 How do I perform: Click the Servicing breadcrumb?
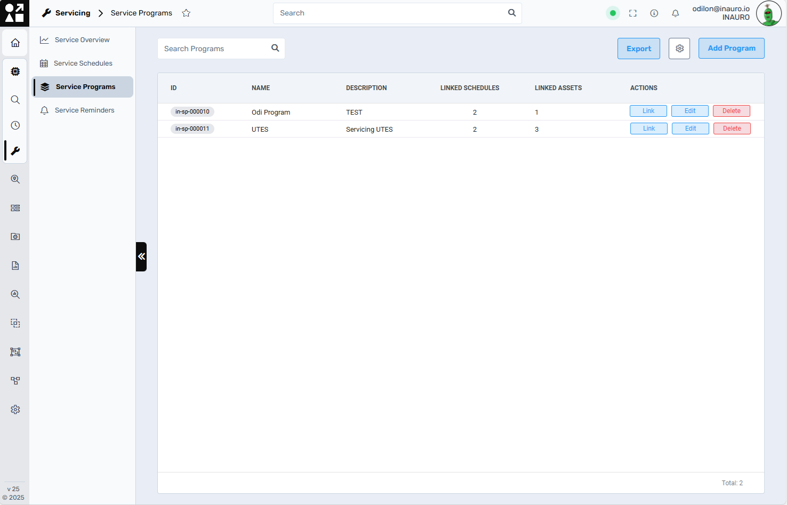(73, 13)
